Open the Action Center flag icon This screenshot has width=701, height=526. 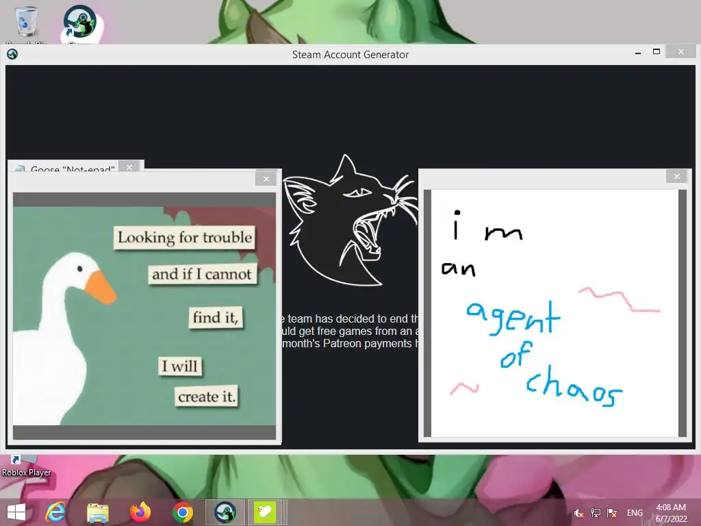click(x=611, y=513)
